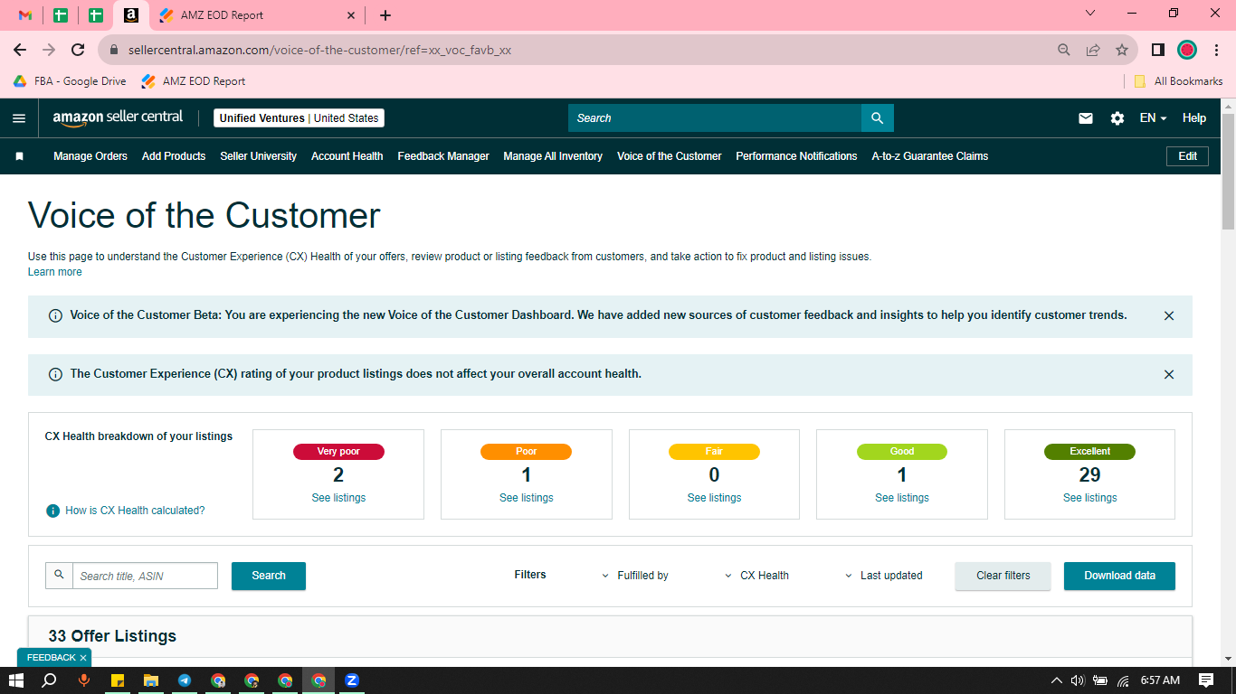Navigate to Account Health

[x=347, y=156]
